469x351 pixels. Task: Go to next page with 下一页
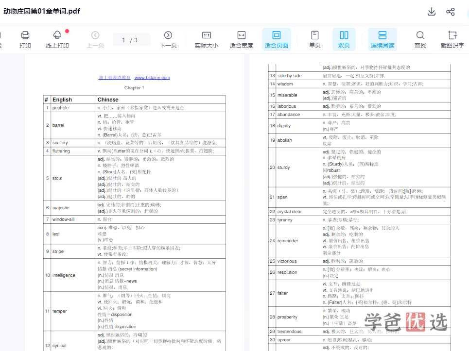coord(168,39)
